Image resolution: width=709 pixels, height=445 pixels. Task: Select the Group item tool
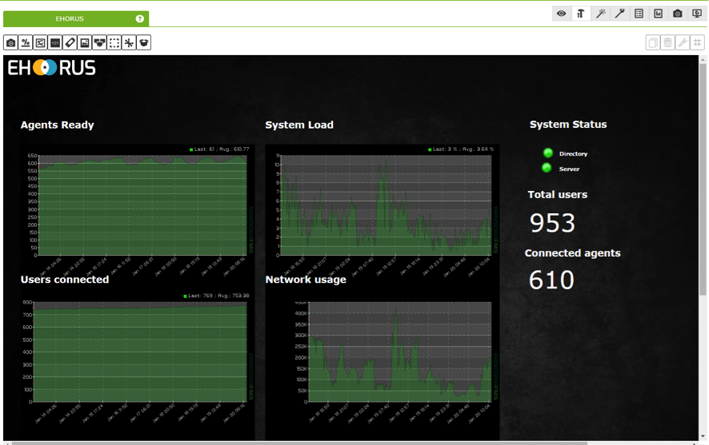99,43
